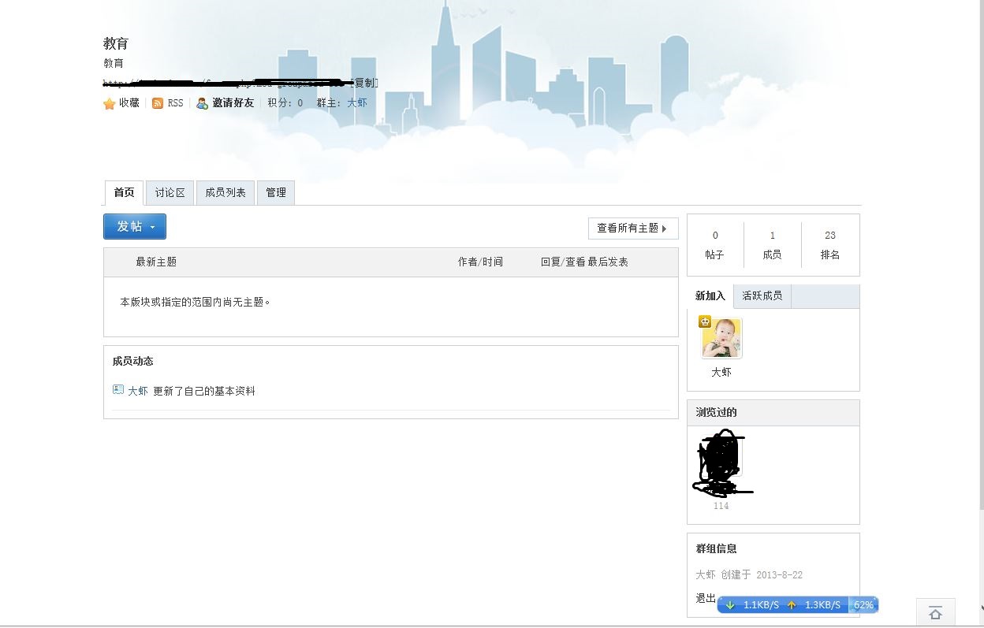Click the 1 成员 counter
Screen dimensions: 984x628
[x=773, y=245]
